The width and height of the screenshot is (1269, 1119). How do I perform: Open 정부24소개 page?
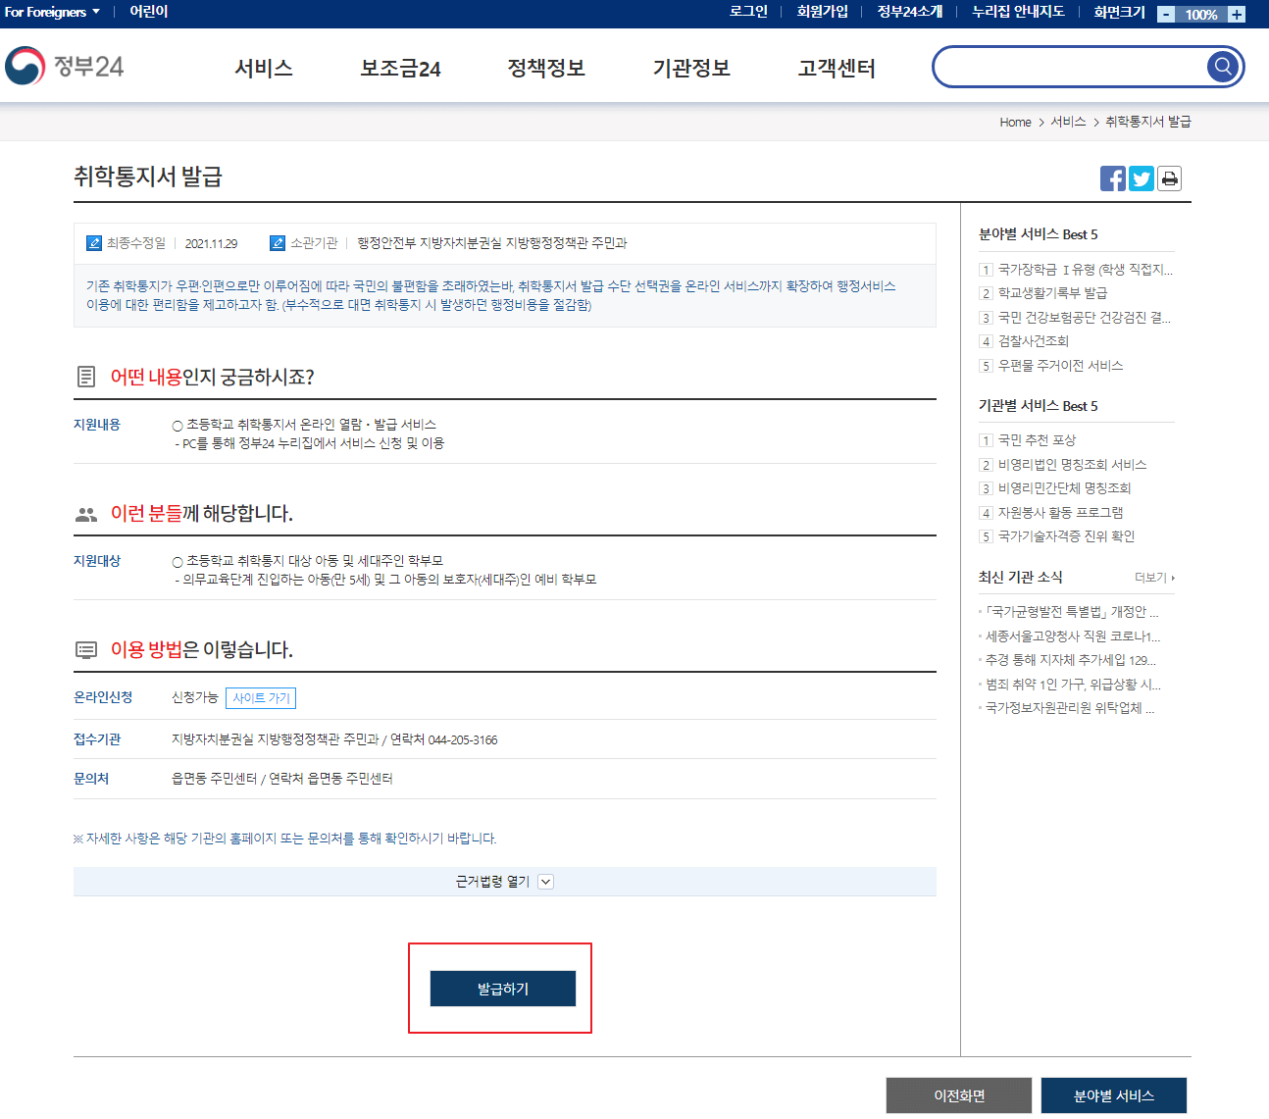pyautogui.click(x=909, y=12)
